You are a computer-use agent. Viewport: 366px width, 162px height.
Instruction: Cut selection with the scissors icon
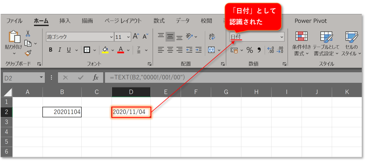[x=28, y=33]
